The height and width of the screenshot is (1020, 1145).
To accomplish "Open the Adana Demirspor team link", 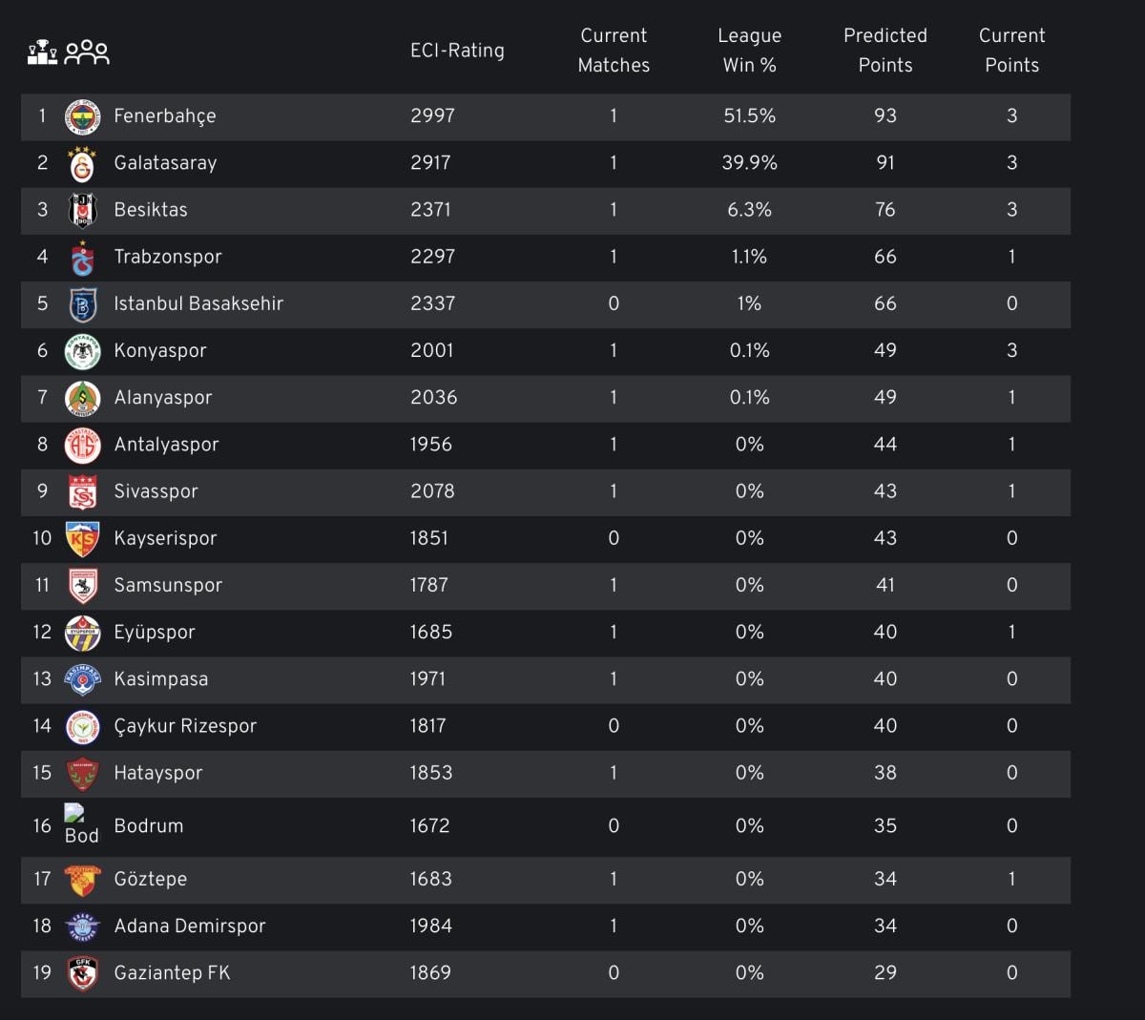I will (190, 926).
